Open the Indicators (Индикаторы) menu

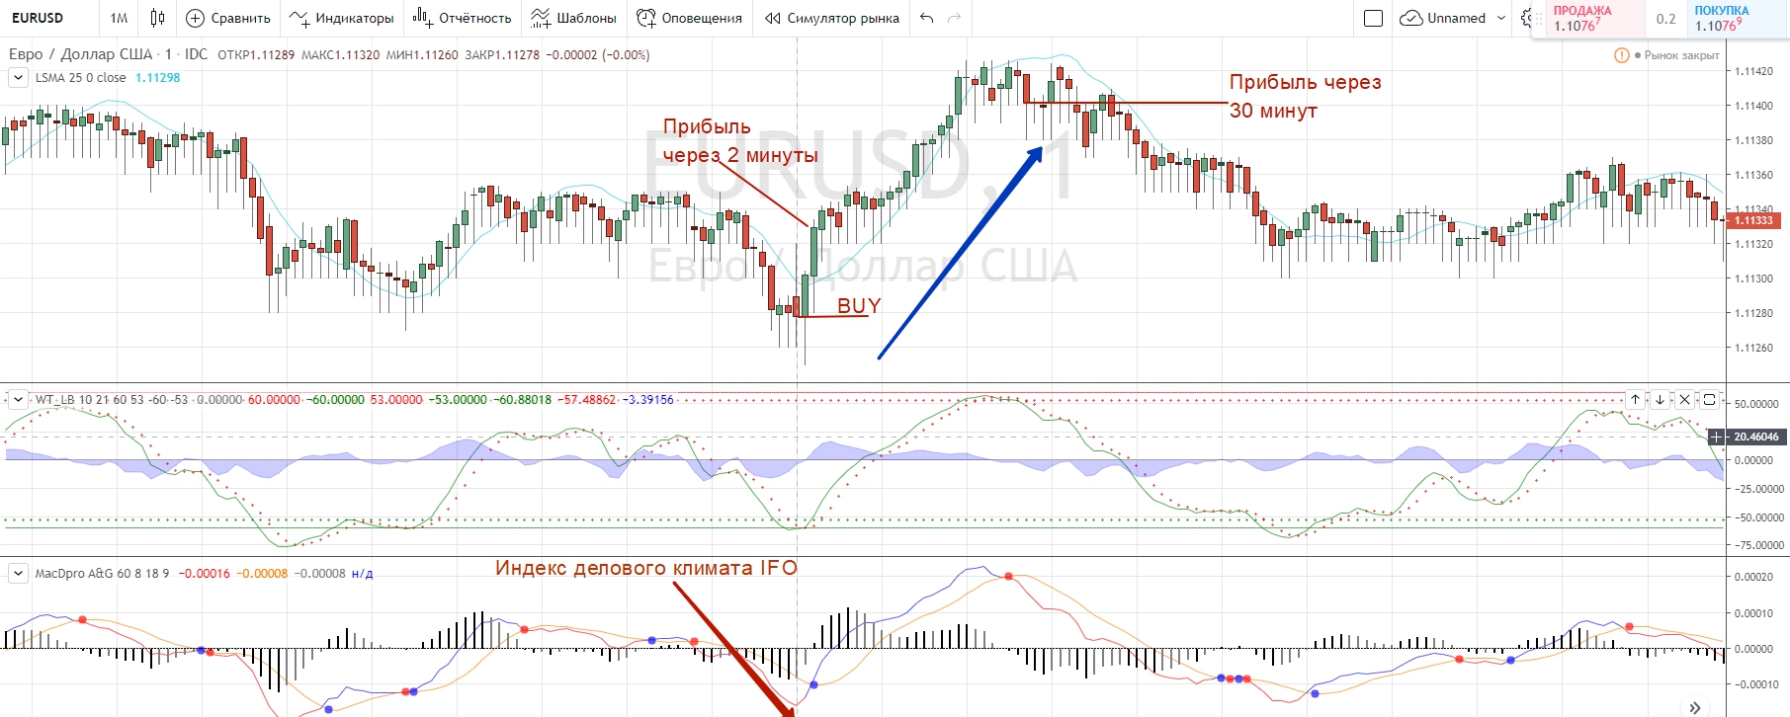click(x=342, y=18)
